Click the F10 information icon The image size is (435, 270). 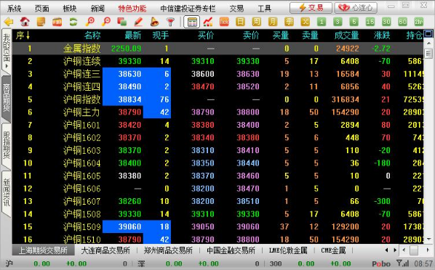(57, 22)
